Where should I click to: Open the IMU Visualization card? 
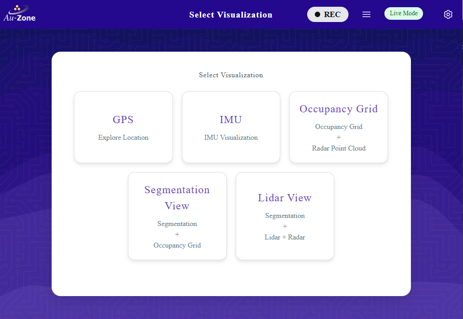[x=231, y=127]
